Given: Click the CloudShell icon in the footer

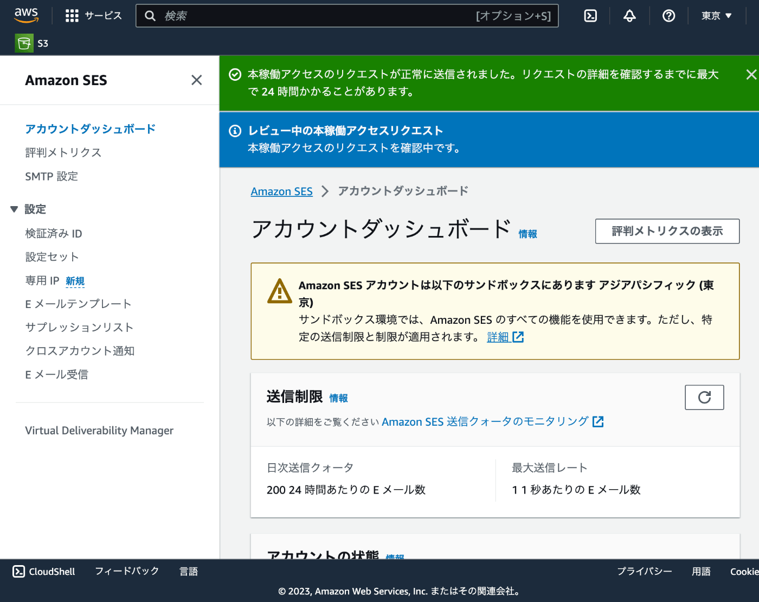Looking at the screenshot, I should coord(18,571).
